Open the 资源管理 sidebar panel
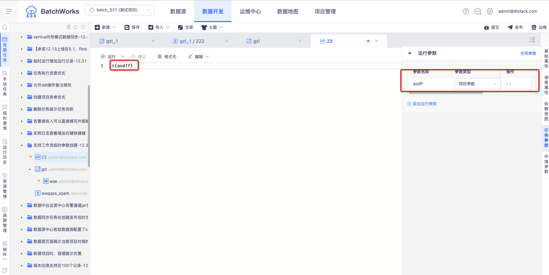Screen dimensions: 549x275 (x=5, y=186)
